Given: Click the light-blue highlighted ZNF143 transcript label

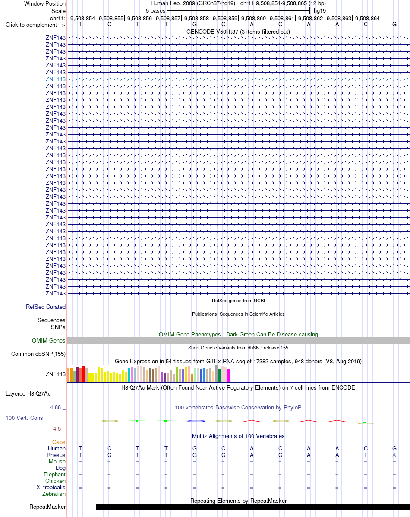Looking at the screenshot, I should [56, 79].
